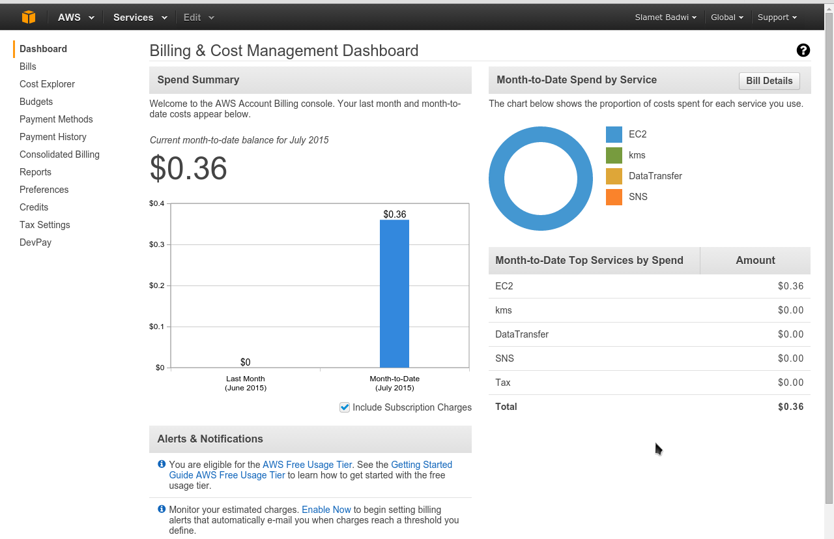Click the EC2 legend label text
The height and width of the screenshot is (539, 834).
coord(638,134)
